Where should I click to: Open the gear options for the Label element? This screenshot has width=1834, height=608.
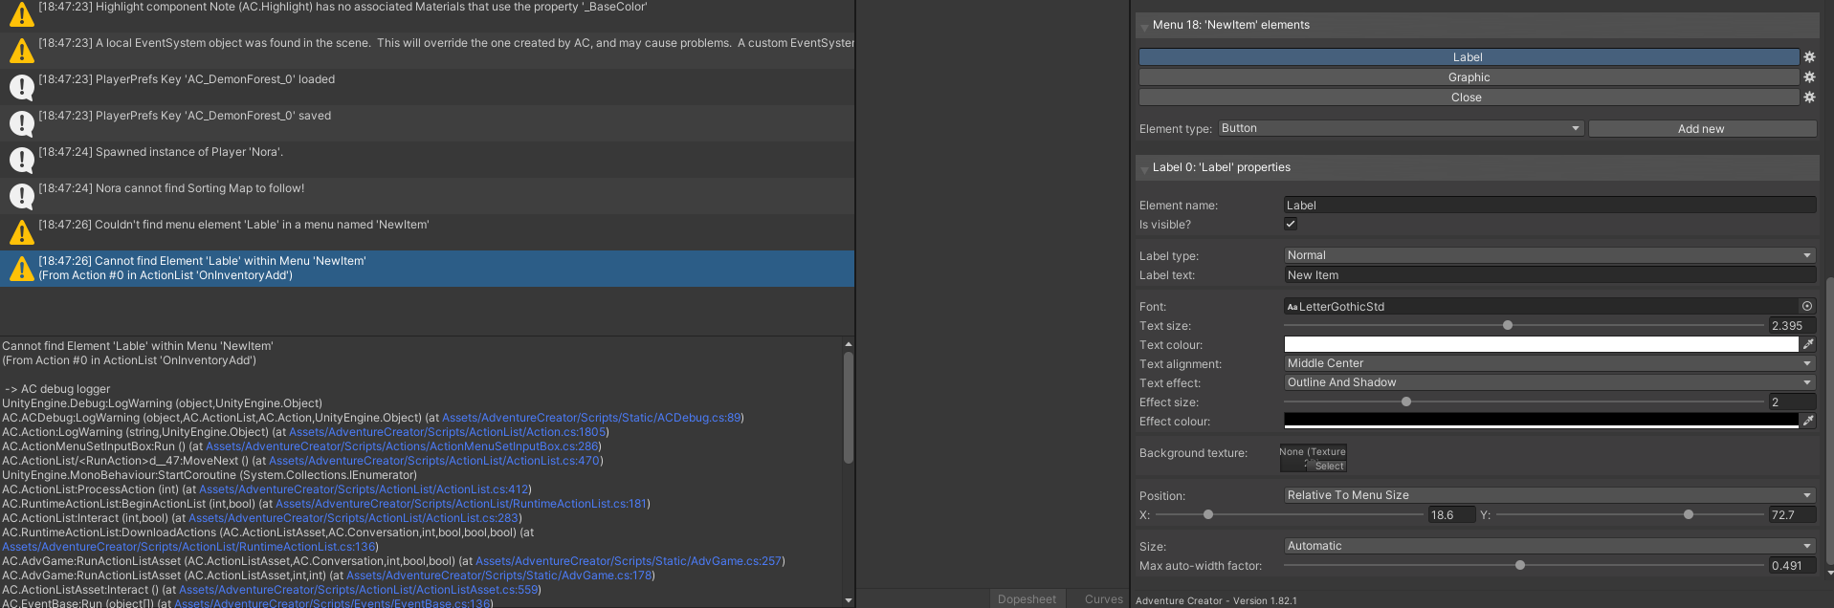(1809, 57)
